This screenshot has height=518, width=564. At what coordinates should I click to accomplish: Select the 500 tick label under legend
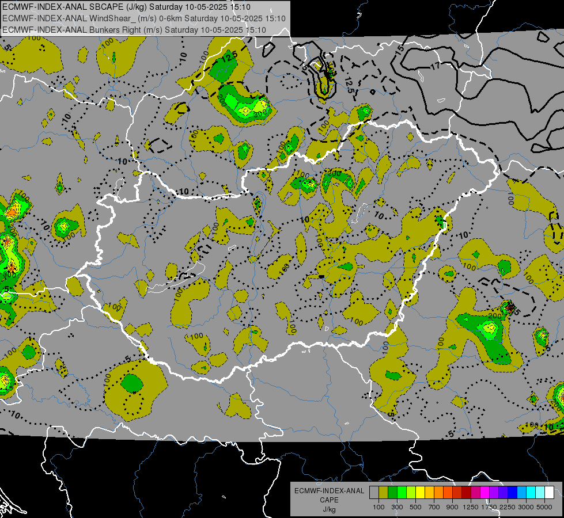pyautogui.click(x=415, y=507)
